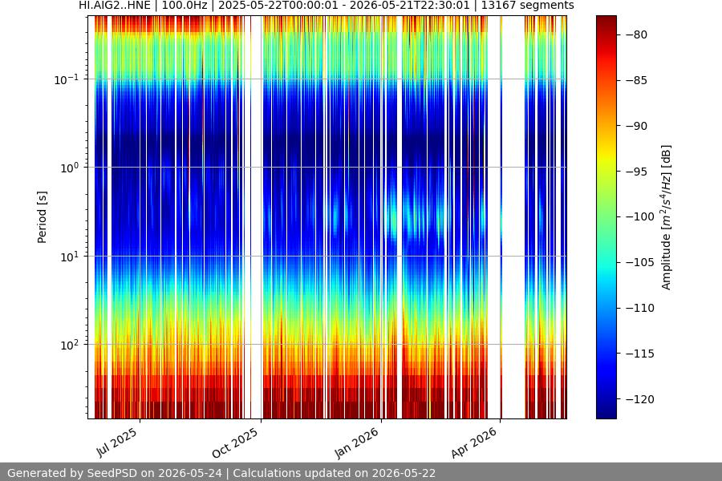Click the 10⁰ y-axis tick label
722x481 pixels.
point(70,168)
